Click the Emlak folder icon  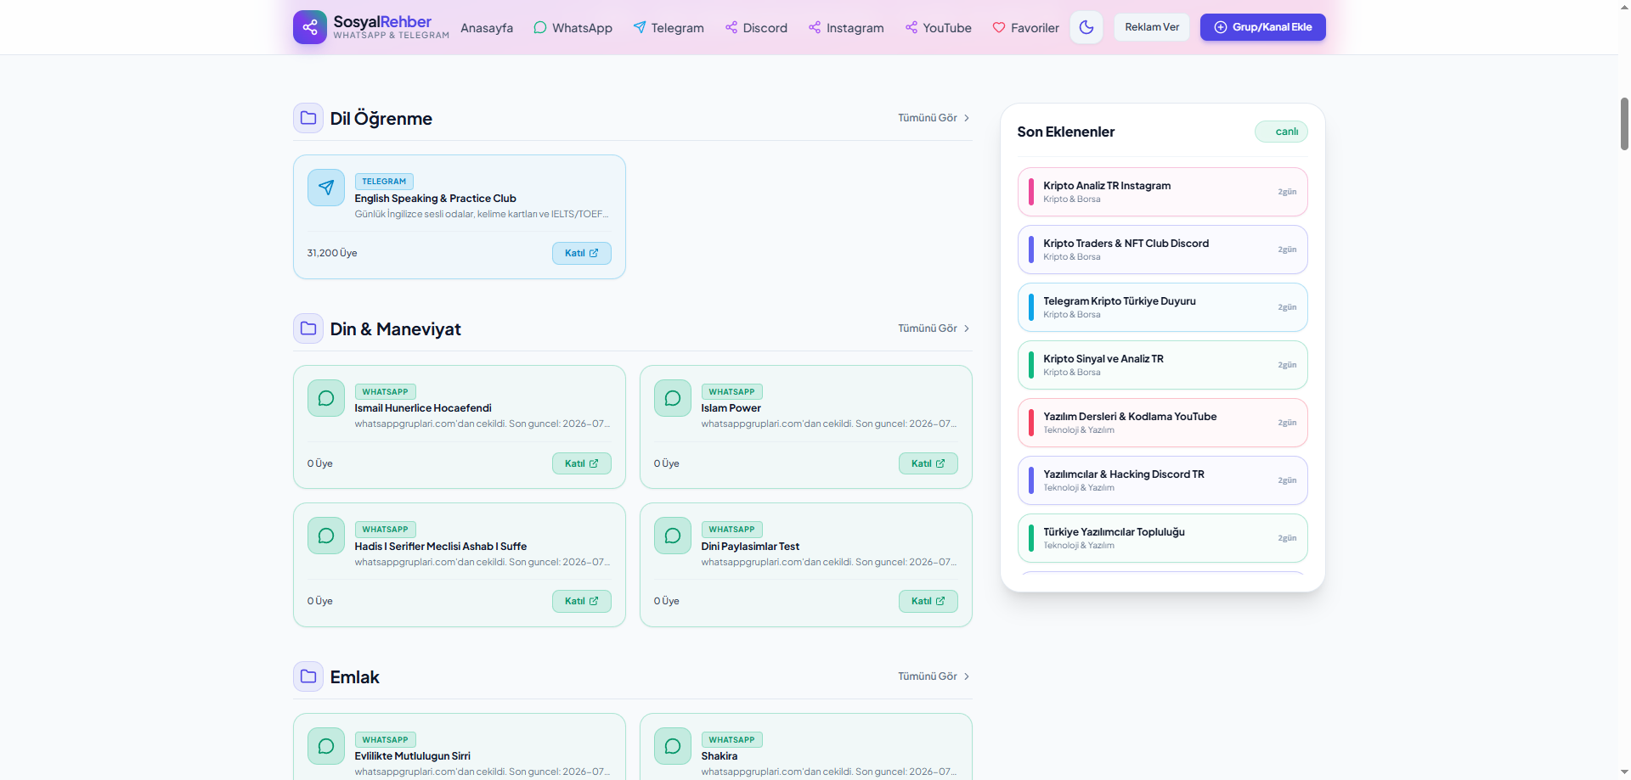click(308, 676)
